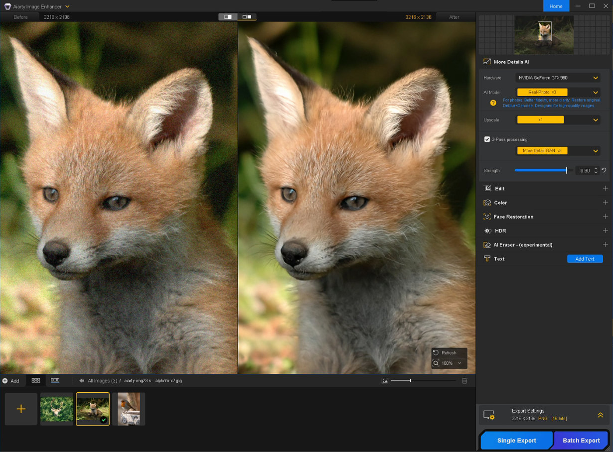Click the Batch Export button

(x=581, y=441)
